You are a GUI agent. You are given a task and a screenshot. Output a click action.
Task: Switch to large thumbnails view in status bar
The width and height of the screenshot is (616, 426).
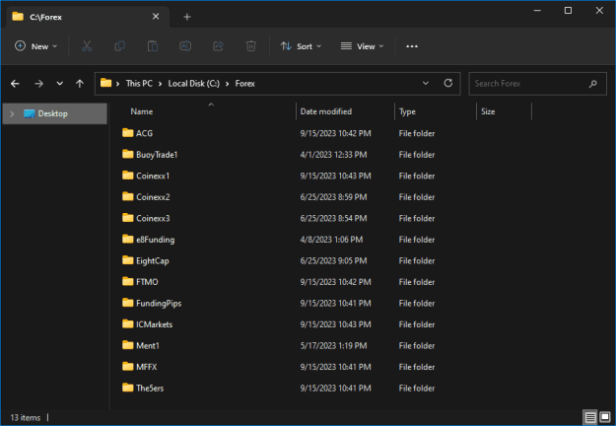(605, 417)
